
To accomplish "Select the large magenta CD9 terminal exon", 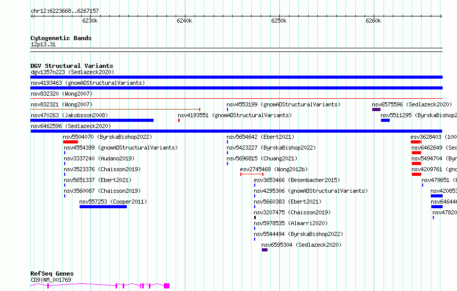I will pos(167,286).
